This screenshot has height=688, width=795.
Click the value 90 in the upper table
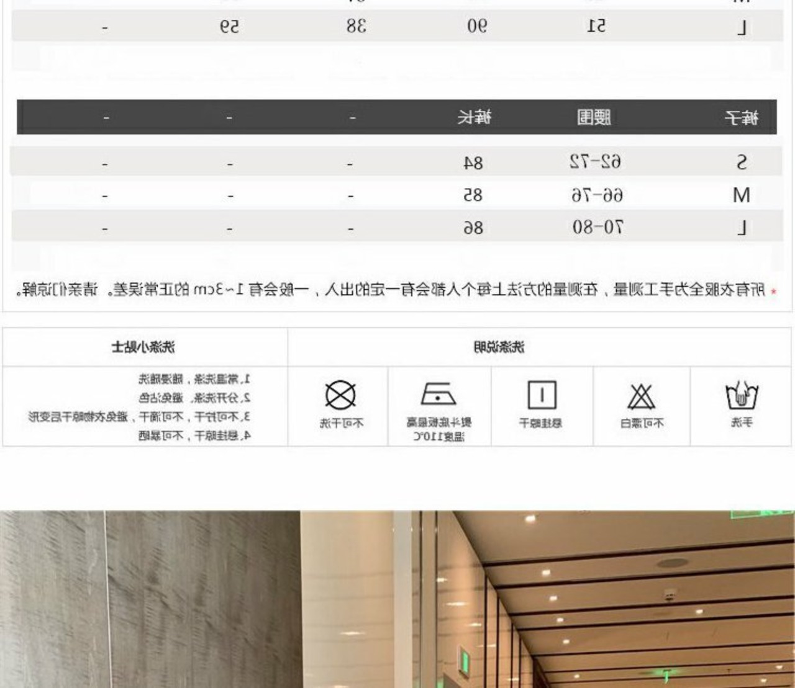point(477,26)
